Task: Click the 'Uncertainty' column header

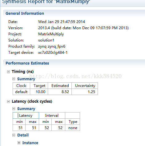Action: pyautogui.click(x=85, y=86)
